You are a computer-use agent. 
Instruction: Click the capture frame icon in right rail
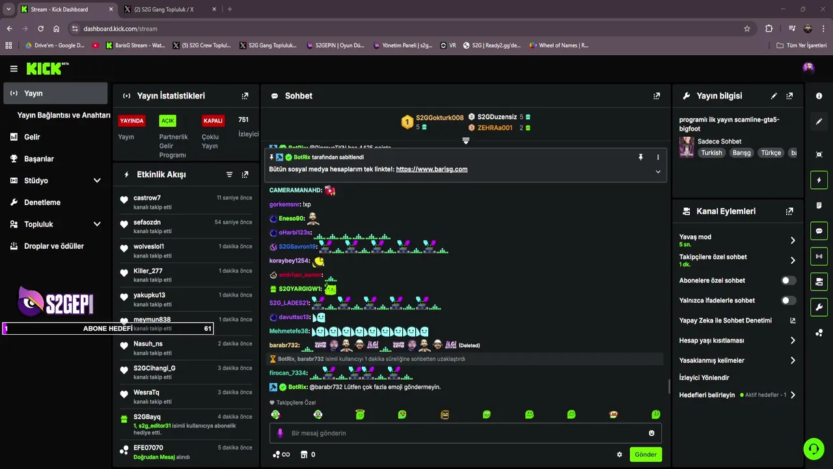tap(819, 154)
